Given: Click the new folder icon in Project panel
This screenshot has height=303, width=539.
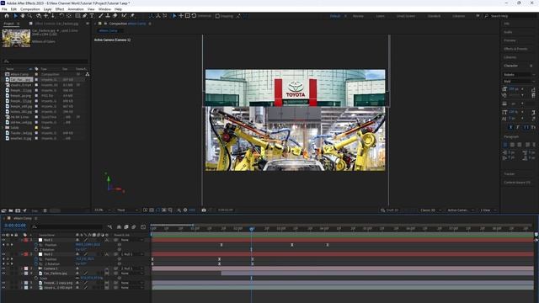Looking at the screenshot, I should pos(11,210).
